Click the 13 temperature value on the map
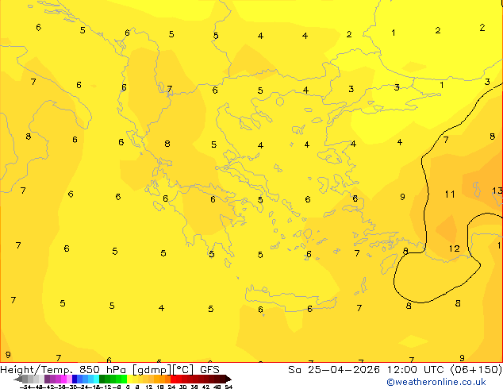 pos(497,191)
